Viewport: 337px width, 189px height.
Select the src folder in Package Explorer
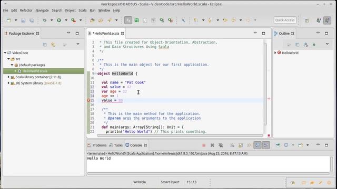[x=18, y=59]
